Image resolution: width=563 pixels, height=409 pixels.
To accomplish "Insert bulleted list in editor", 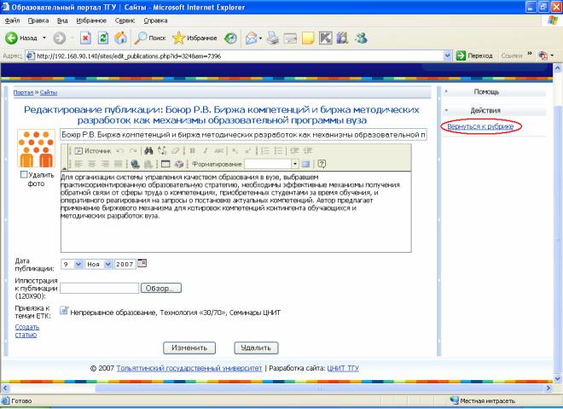I will [278, 151].
